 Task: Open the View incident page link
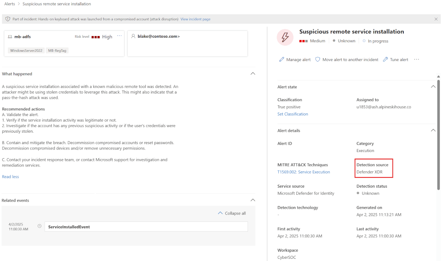coord(195,19)
